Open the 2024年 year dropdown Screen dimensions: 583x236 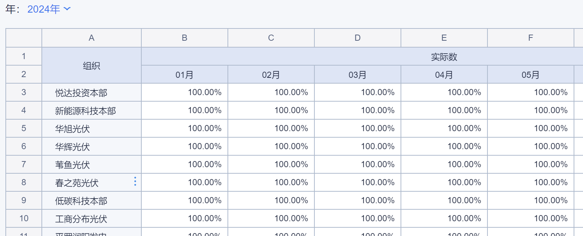pos(49,9)
